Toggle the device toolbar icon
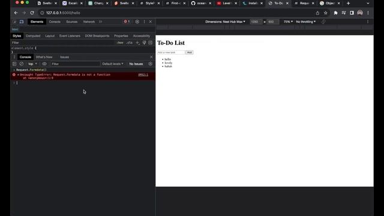Image resolution: width=384 pixels, height=216 pixels. 22,22
